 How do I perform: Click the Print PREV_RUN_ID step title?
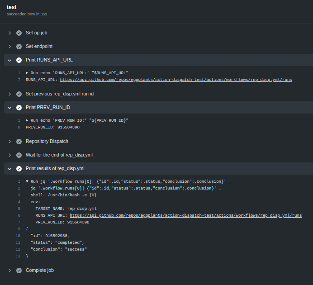(x=48, y=107)
